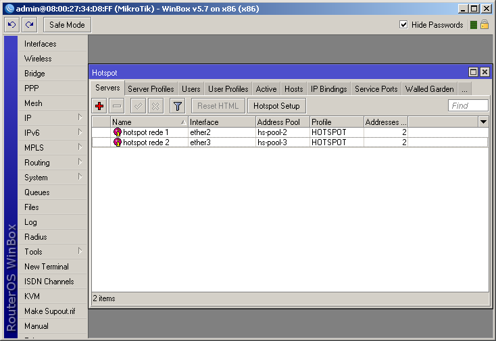Click the green load indicator icon
Screen dimensions: 496x341
point(473,25)
